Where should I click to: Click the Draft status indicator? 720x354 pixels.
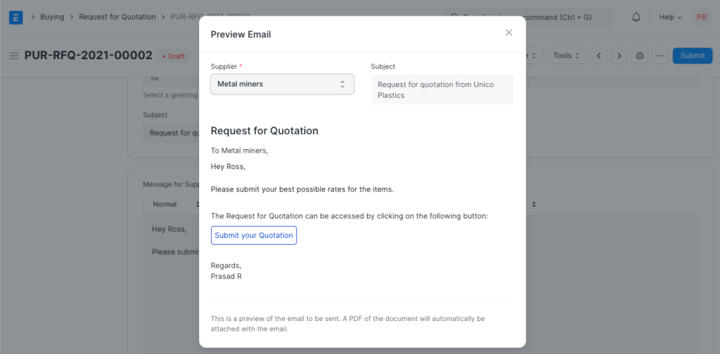(x=173, y=56)
